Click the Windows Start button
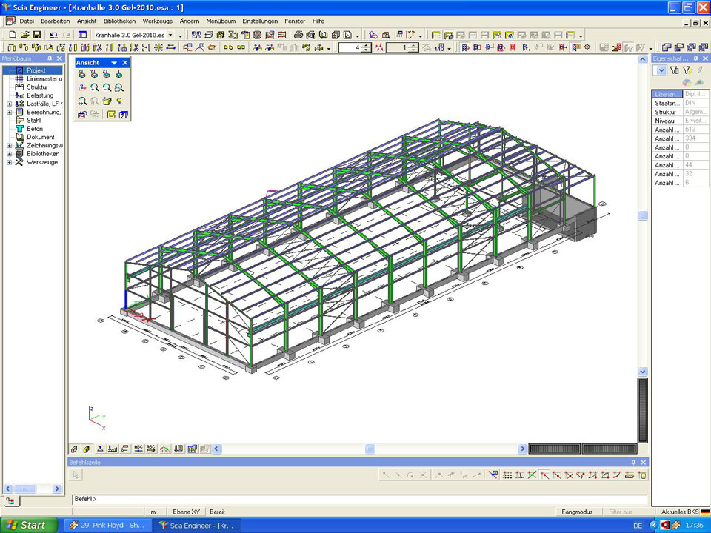The width and height of the screenshot is (711, 533). tap(28, 525)
